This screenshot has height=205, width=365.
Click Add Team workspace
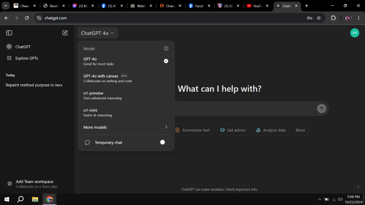37,184
